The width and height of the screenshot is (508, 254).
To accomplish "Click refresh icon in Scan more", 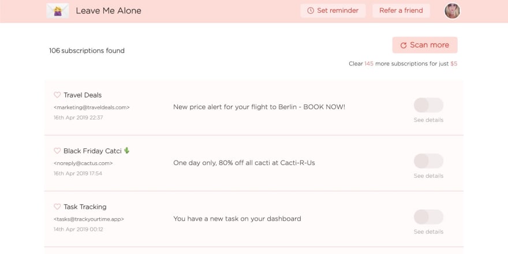I will point(404,46).
